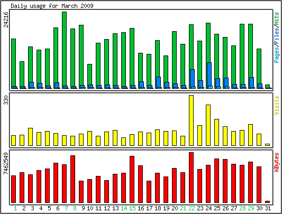Click the red KBytes bar for day 8
This screenshot has height=214, width=282.
click(72, 179)
